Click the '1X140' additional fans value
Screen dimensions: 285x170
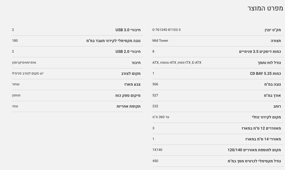coord(157,150)
